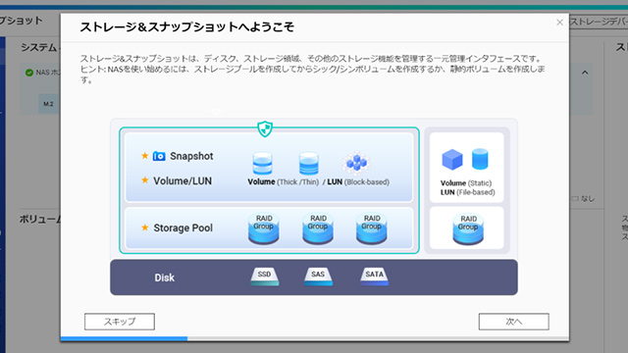
Task: Click the star next to Storage Pool
Action: point(144,227)
